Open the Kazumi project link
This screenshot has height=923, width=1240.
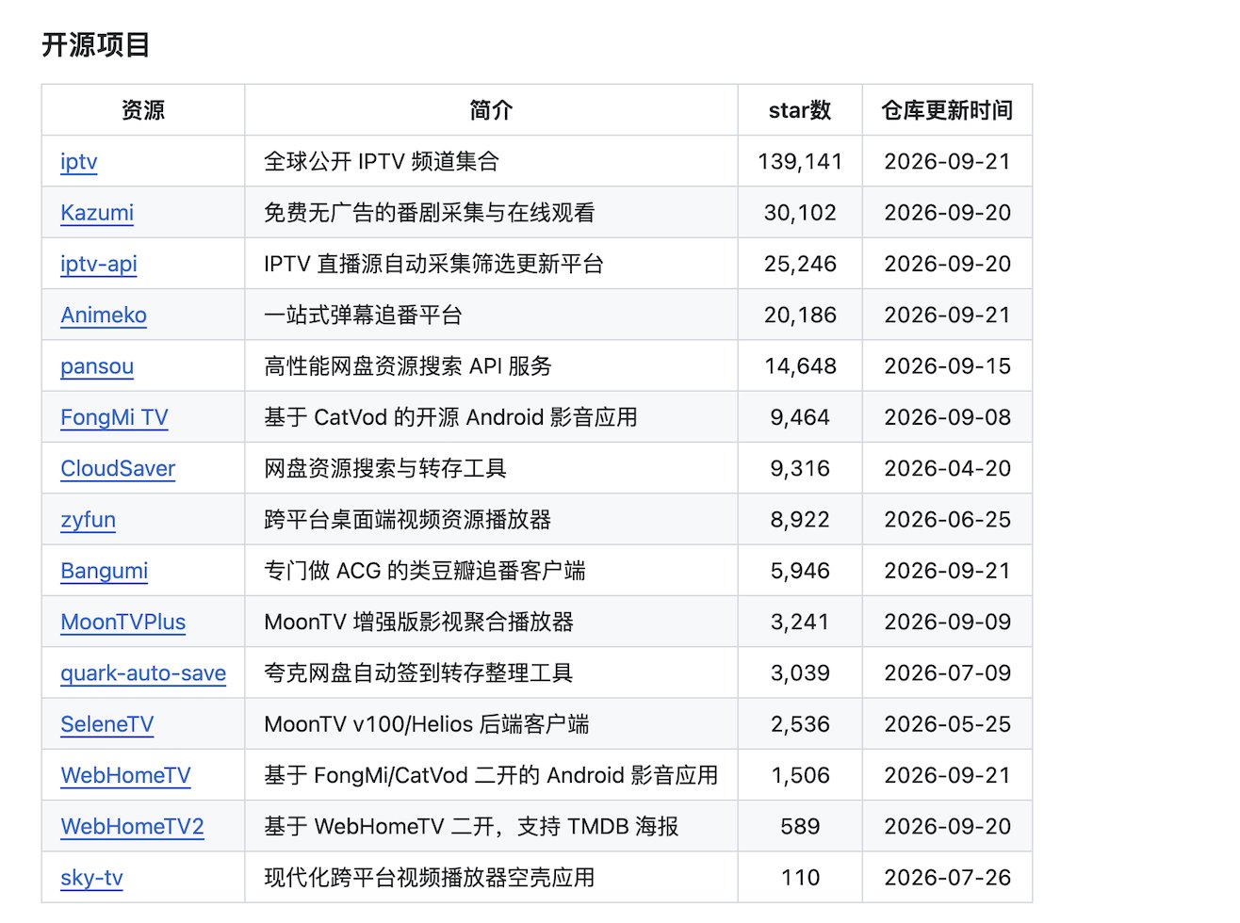click(97, 213)
